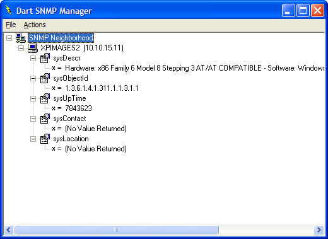Collapse the XPIMAGES2 host node

point(21,48)
